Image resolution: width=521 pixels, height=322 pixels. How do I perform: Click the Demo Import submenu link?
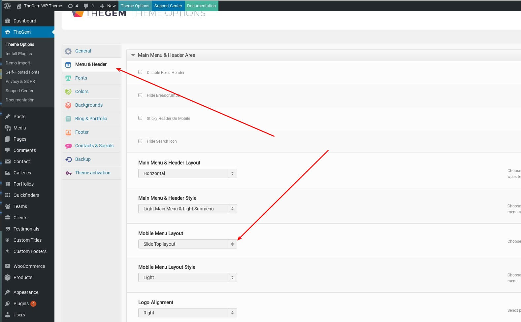pos(18,63)
